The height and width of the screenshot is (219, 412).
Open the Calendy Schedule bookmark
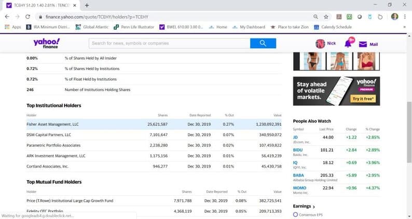(x=333, y=27)
